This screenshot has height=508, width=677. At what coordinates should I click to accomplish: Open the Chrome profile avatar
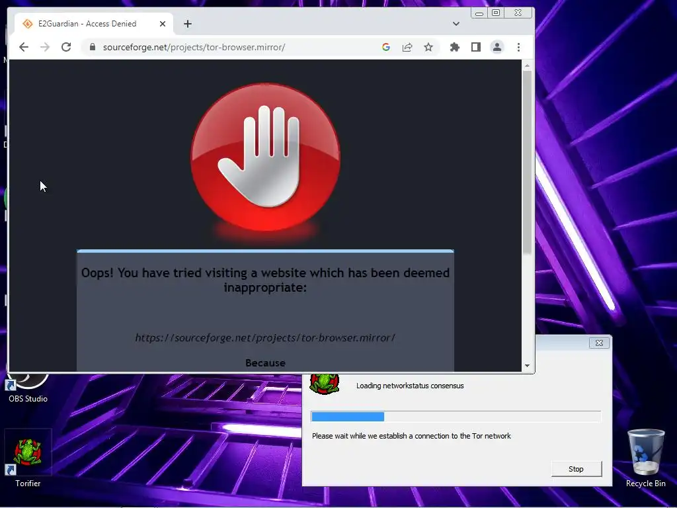[497, 47]
